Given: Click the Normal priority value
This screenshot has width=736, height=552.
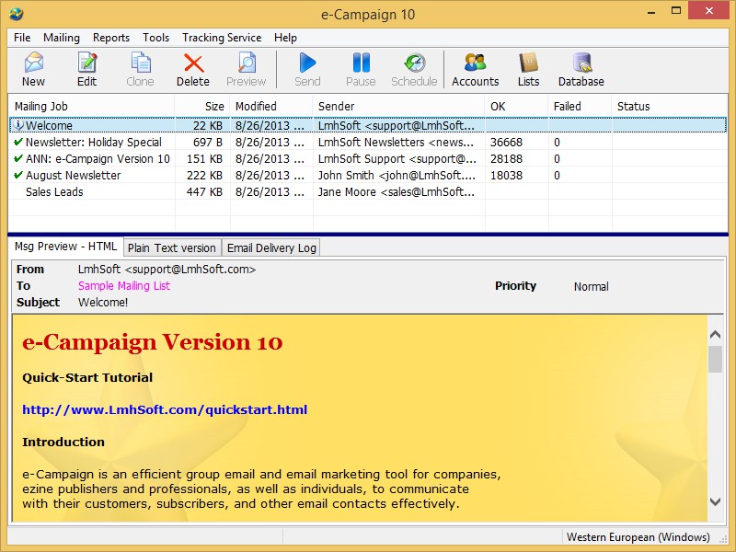Looking at the screenshot, I should point(591,286).
